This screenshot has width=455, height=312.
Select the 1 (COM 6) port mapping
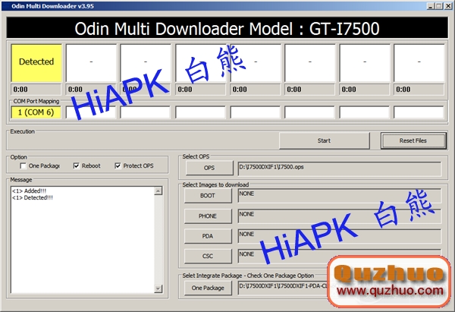pyautogui.click(x=36, y=112)
